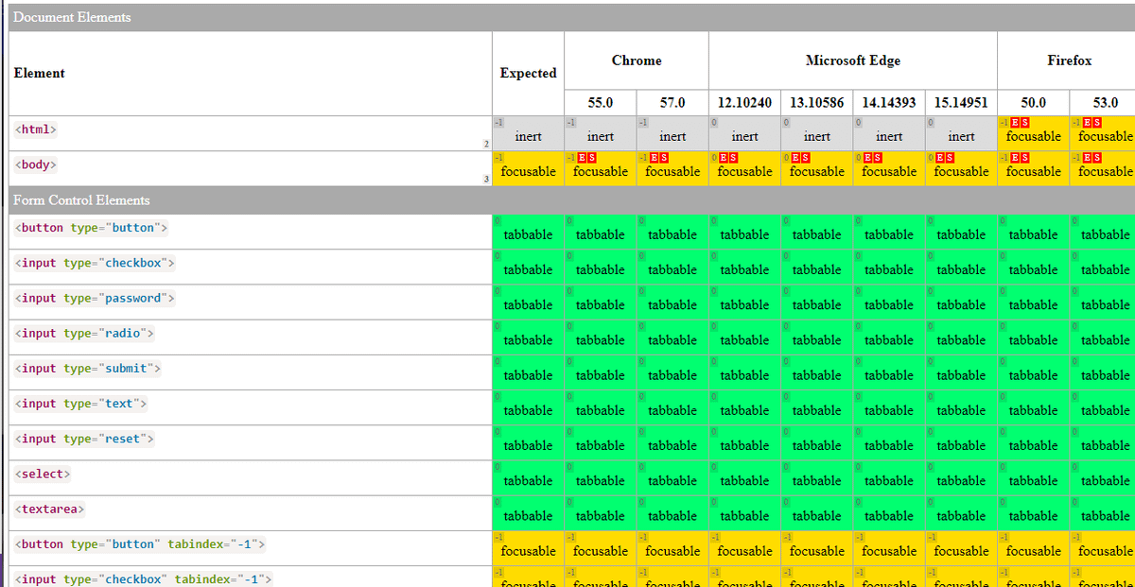Click the Firefox 50.0 version header

pos(1033,102)
